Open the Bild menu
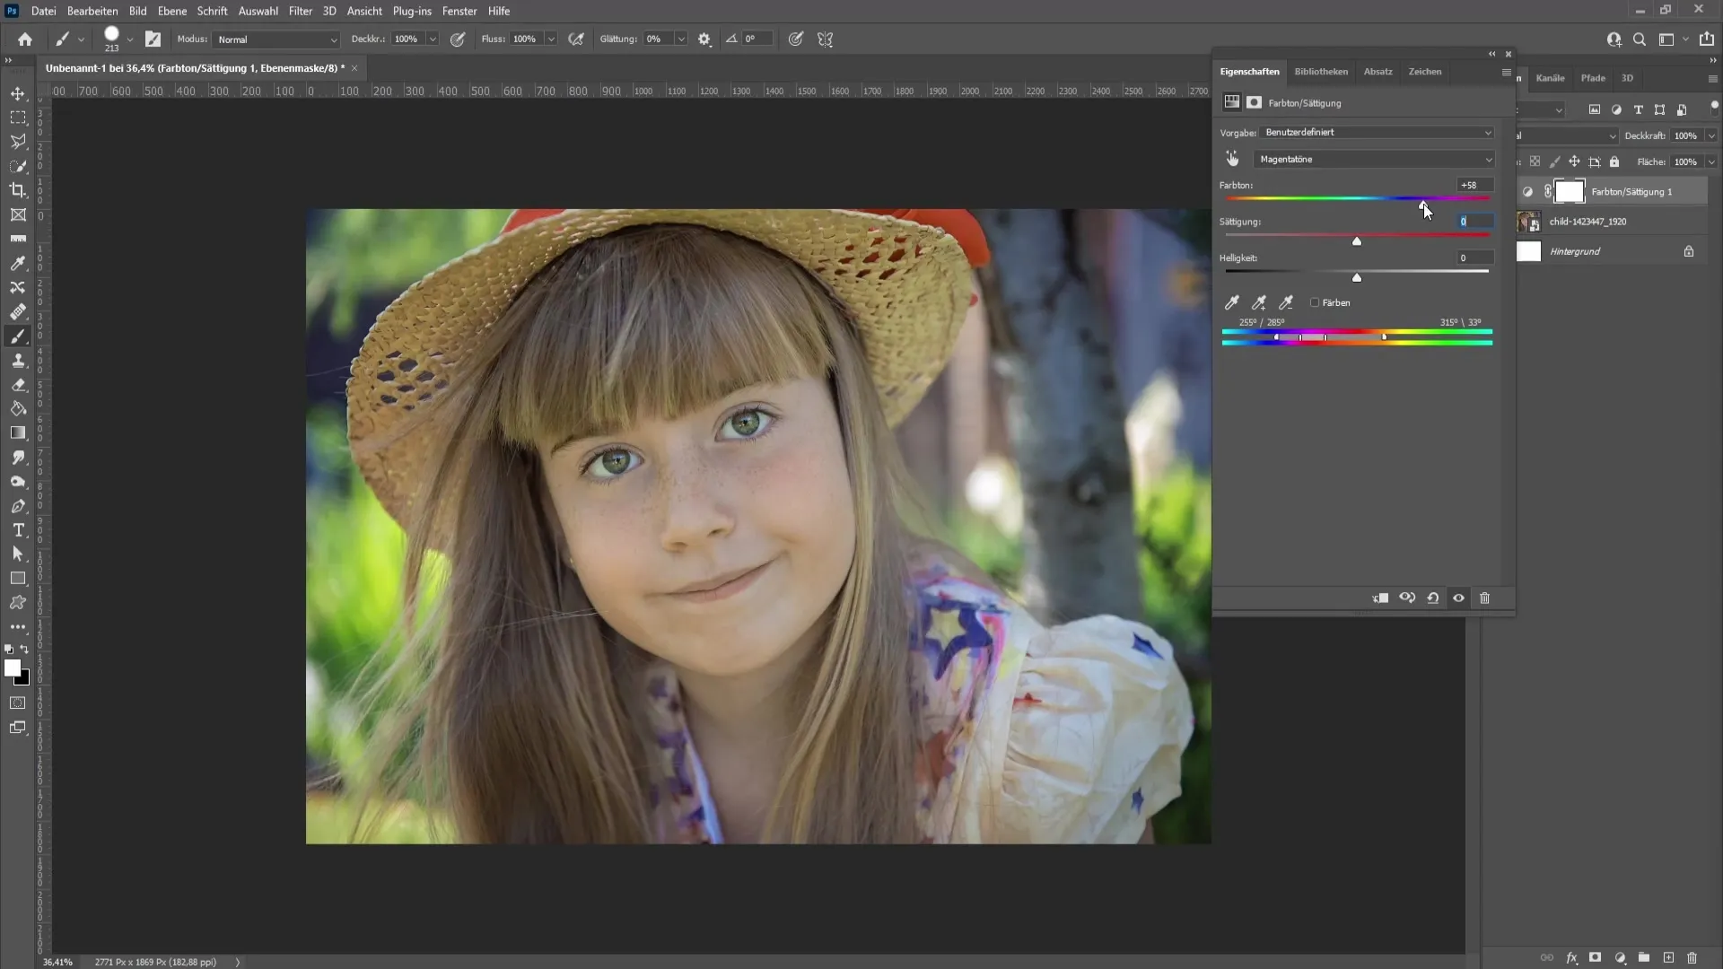 coord(138,11)
